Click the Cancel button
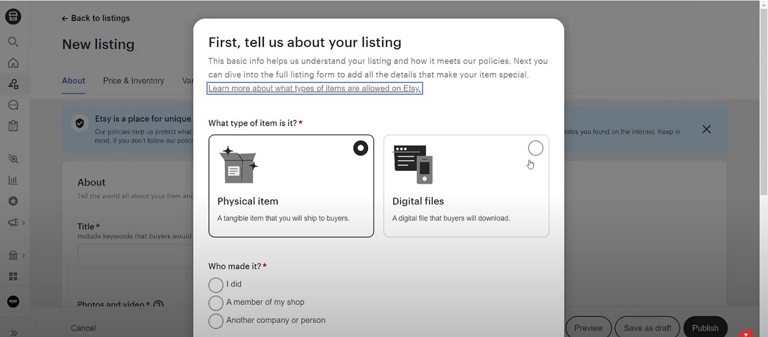The image size is (768, 337). point(83,328)
